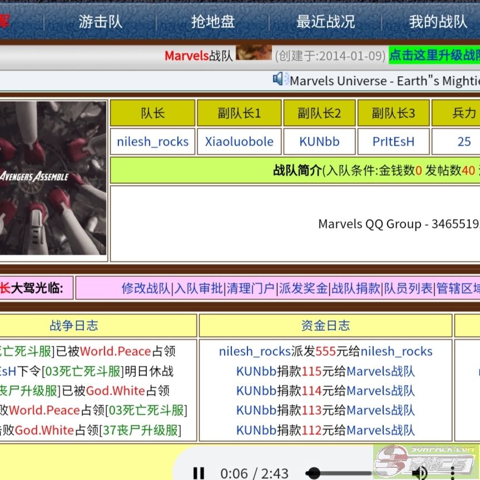Open 队员列表 member list
The width and height of the screenshot is (480, 480).
point(408,288)
